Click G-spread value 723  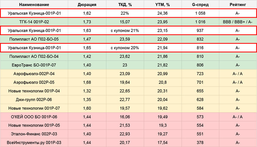click(200, 74)
